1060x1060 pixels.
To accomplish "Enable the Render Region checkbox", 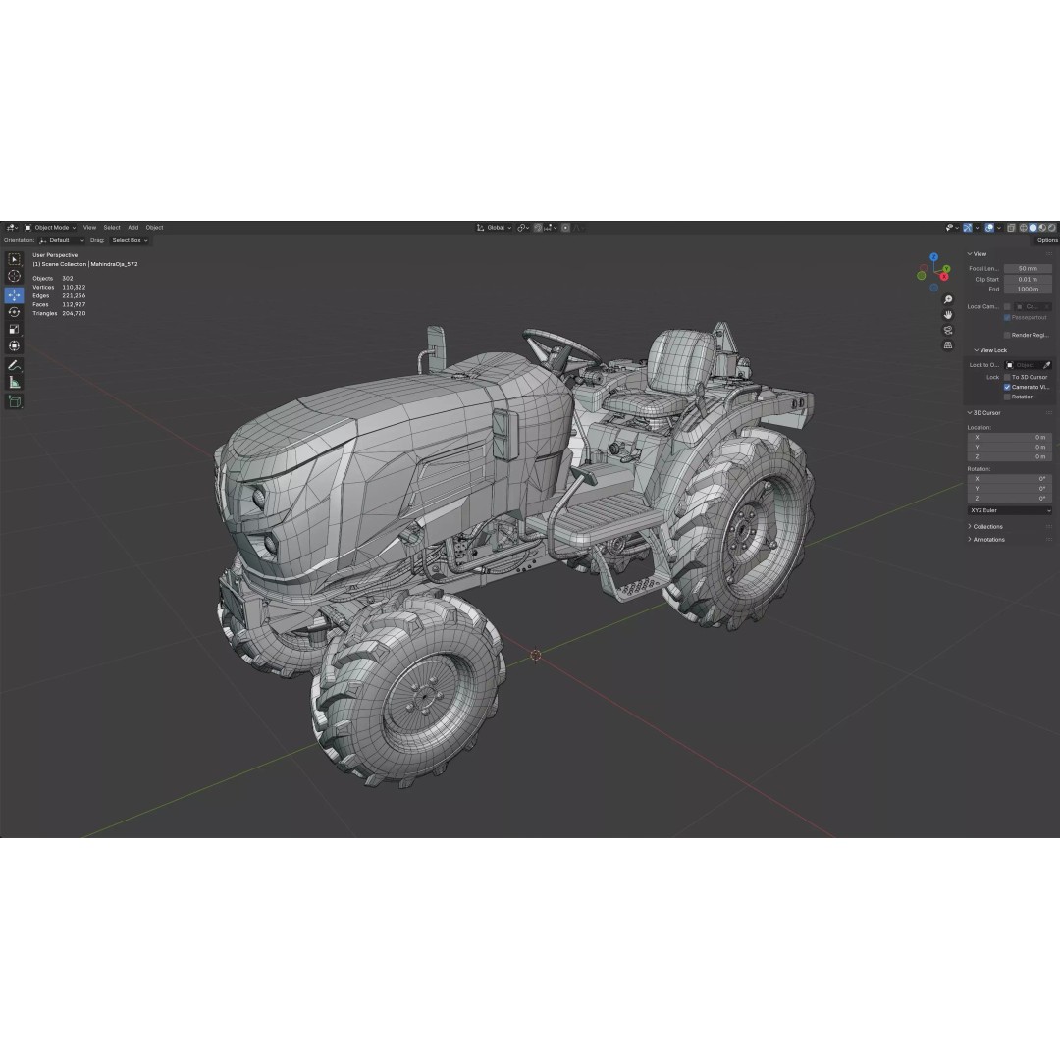I will (1006, 335).
